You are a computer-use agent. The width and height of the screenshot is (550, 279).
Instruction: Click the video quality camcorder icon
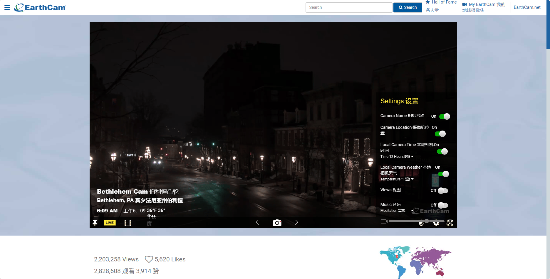[384, 221]
